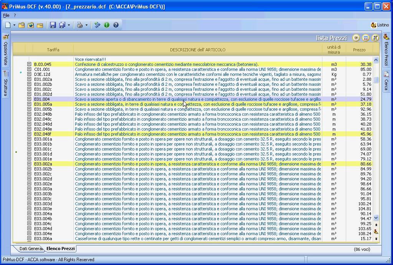Click the unità di misura column header

pyautogui.click(x=334, y=50)
